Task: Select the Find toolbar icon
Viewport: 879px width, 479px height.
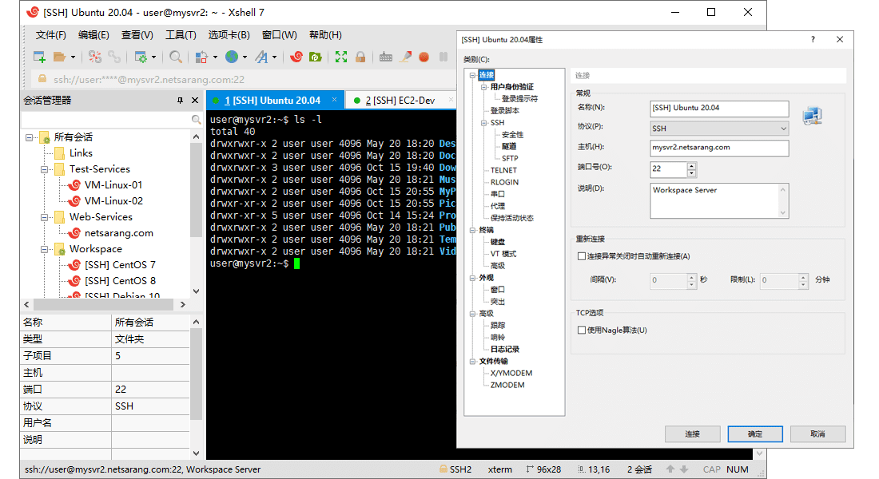Action: [x=176, y=57]
